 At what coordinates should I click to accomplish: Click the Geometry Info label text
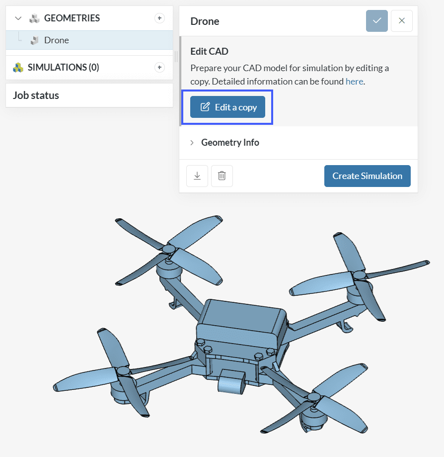(x=230, y=143)
